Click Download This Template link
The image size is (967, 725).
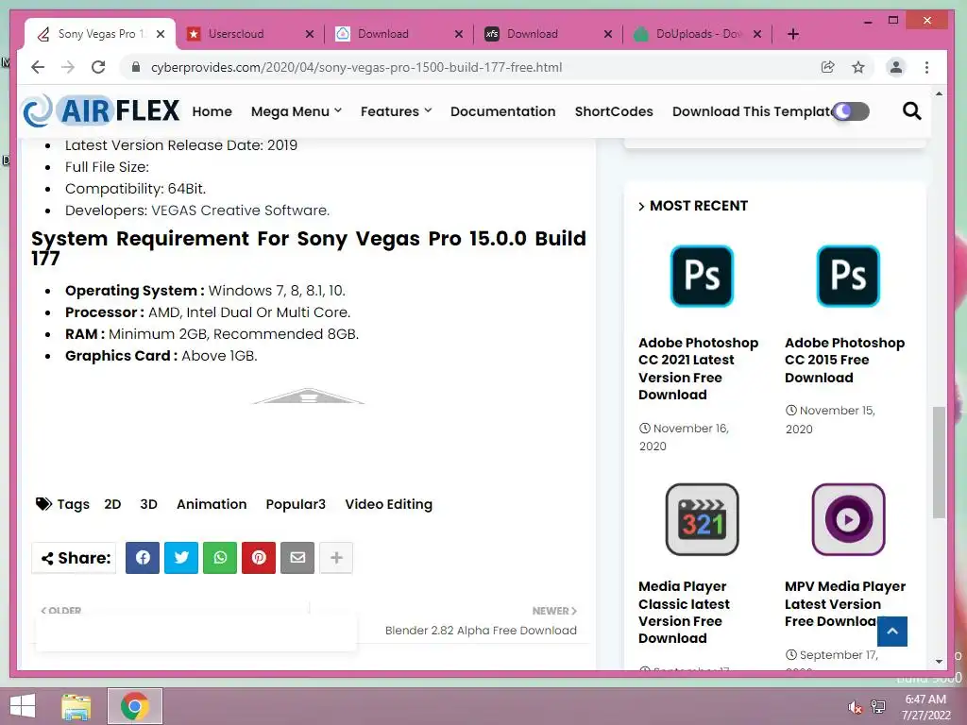[x=752, y=111]
